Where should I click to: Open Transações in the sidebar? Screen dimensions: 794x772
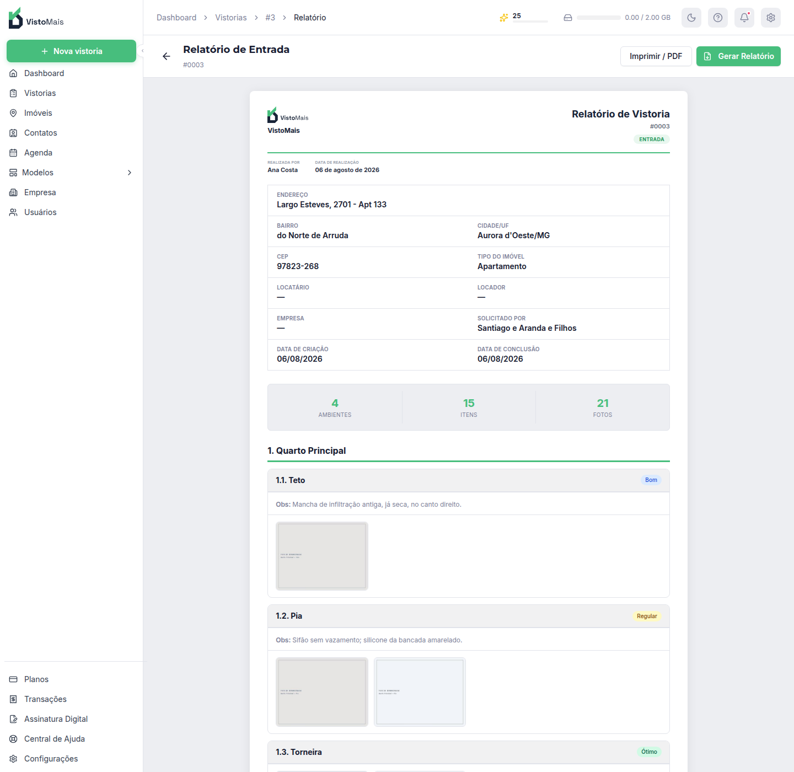(x=72, y=699)
